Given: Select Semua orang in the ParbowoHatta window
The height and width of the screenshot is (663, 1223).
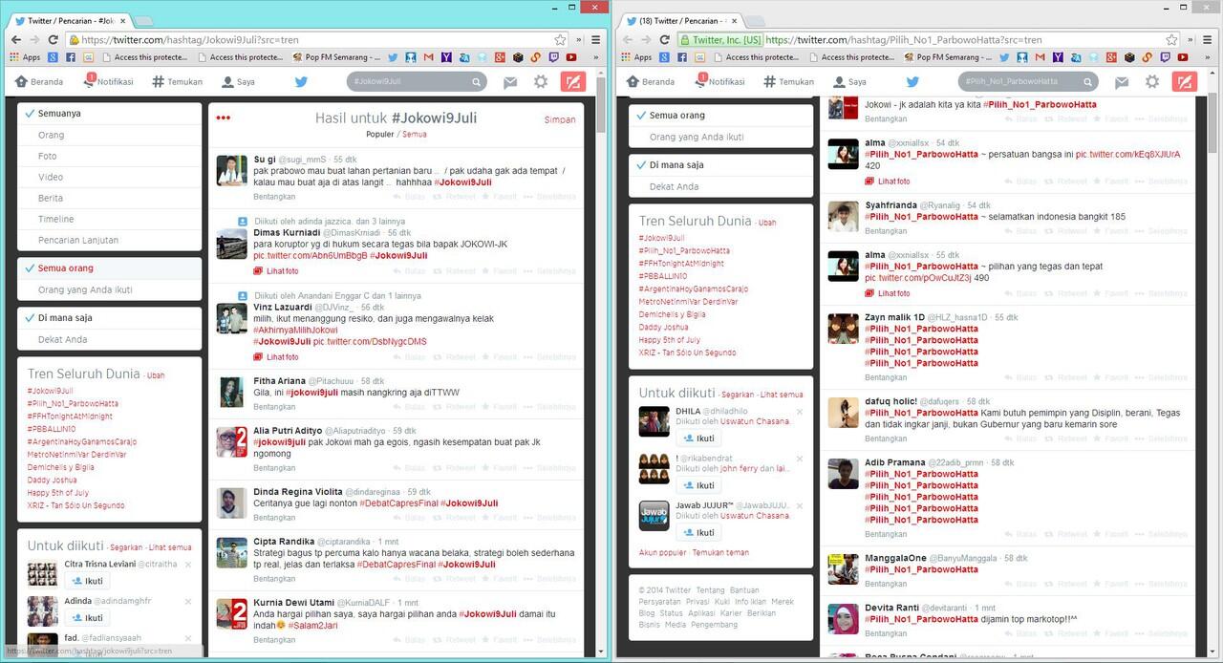Looking at the screenshot, I should pos(721,116).
